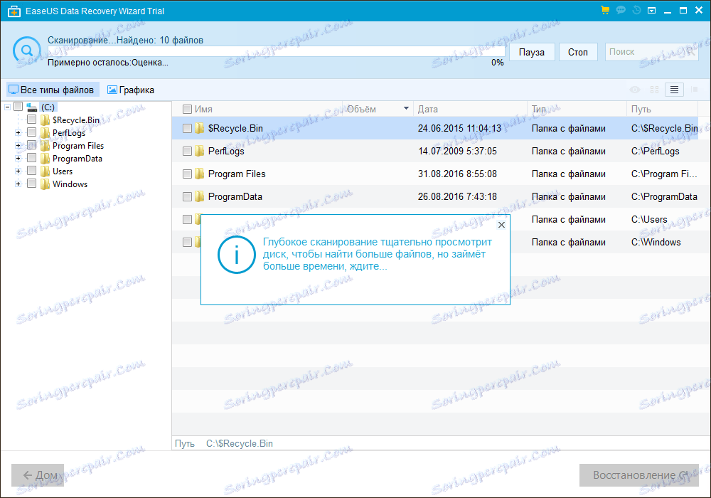Select the Users row path C:\Users
This screenshot has height=498, width=711.
pos(649,220)
